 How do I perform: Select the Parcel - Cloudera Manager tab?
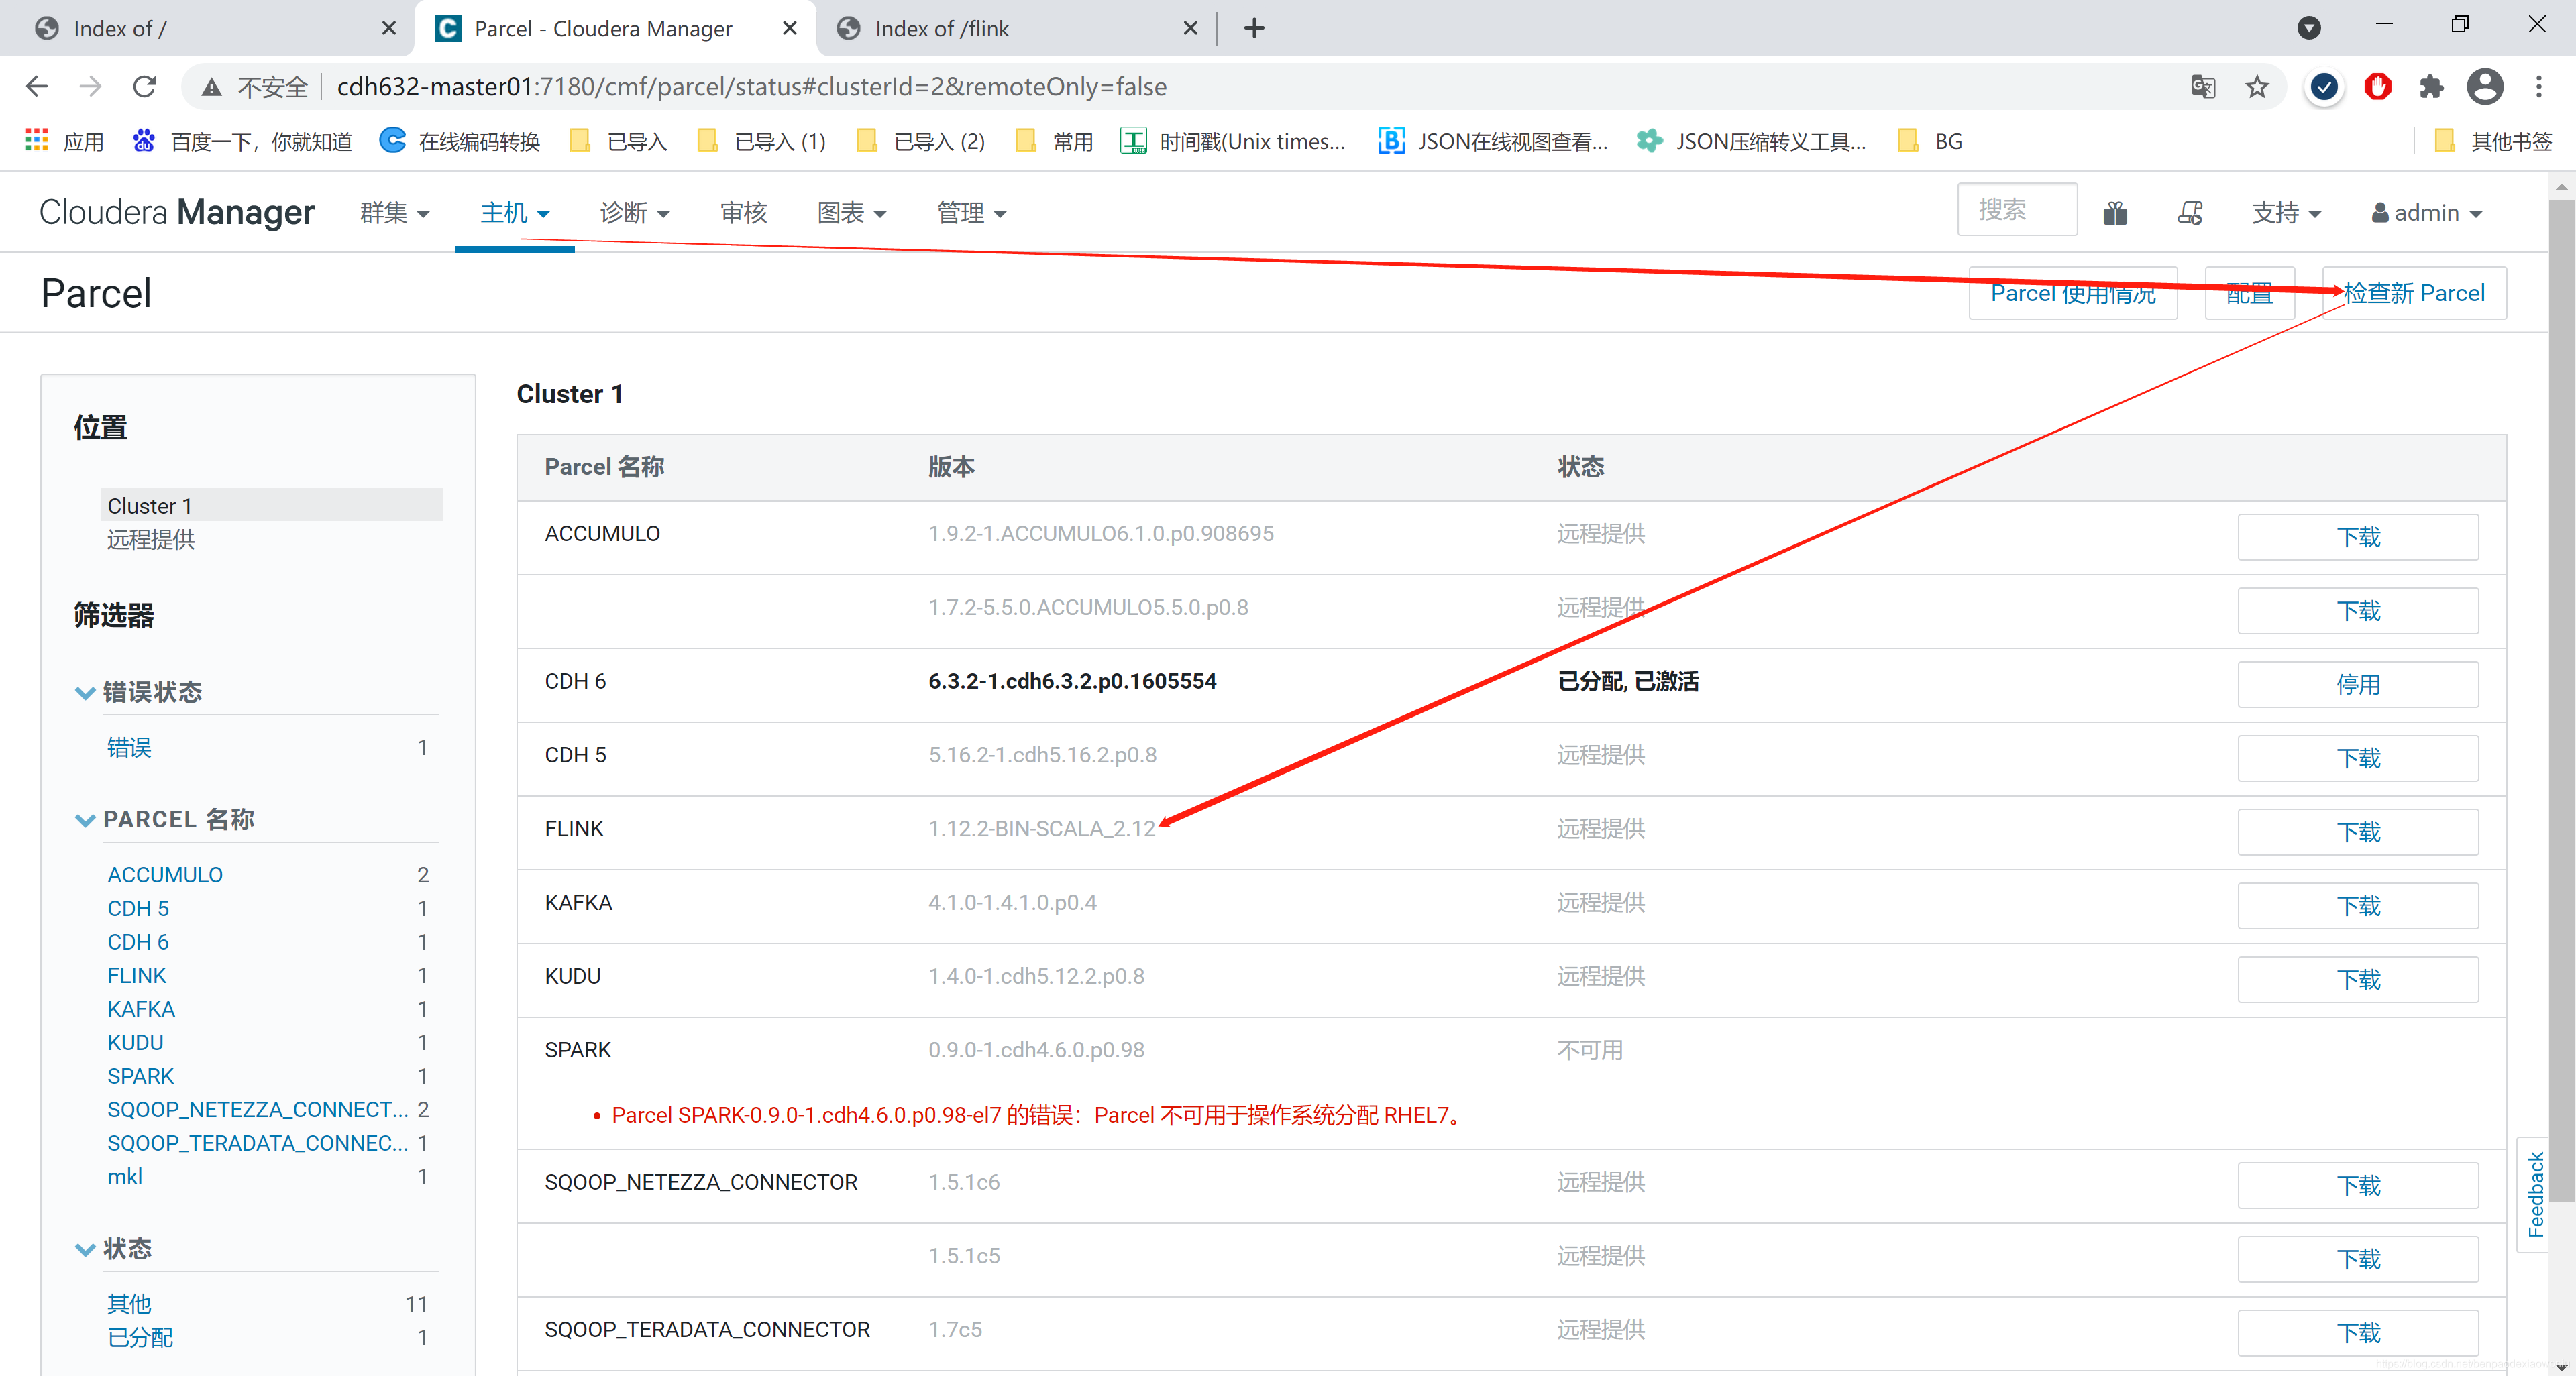point(615,28)
